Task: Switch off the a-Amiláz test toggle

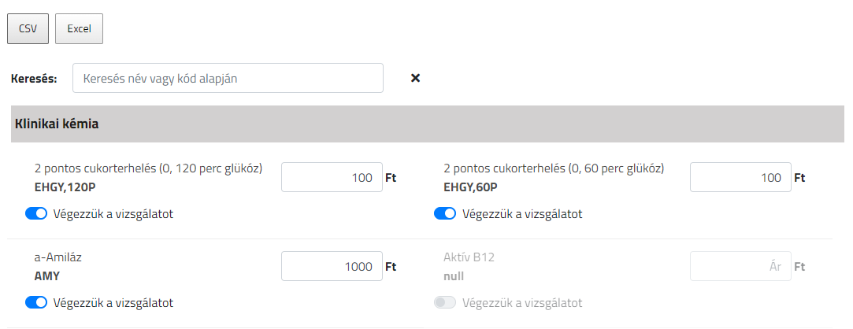Action: (36, 303)
